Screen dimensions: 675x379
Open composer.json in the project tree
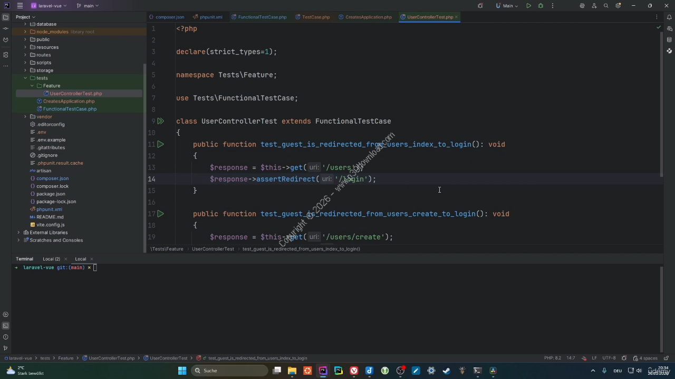(52, 178)
